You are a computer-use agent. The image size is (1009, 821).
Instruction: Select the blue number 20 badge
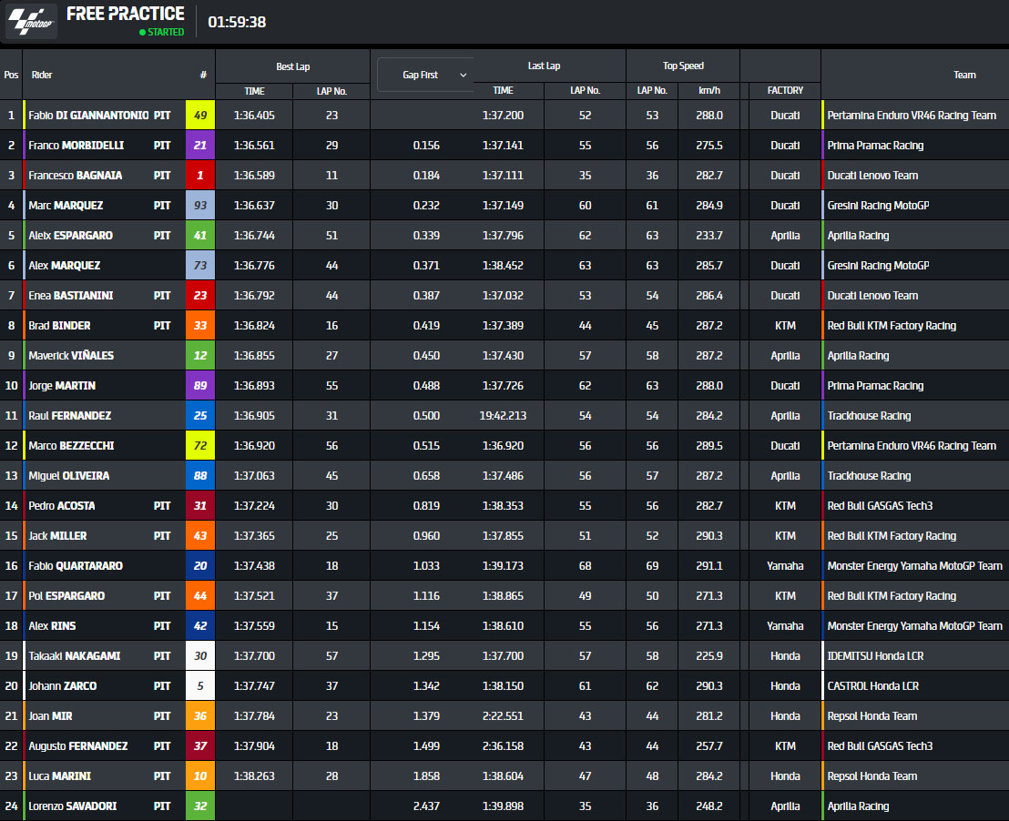pyautogui.click(x=200, y=566)
